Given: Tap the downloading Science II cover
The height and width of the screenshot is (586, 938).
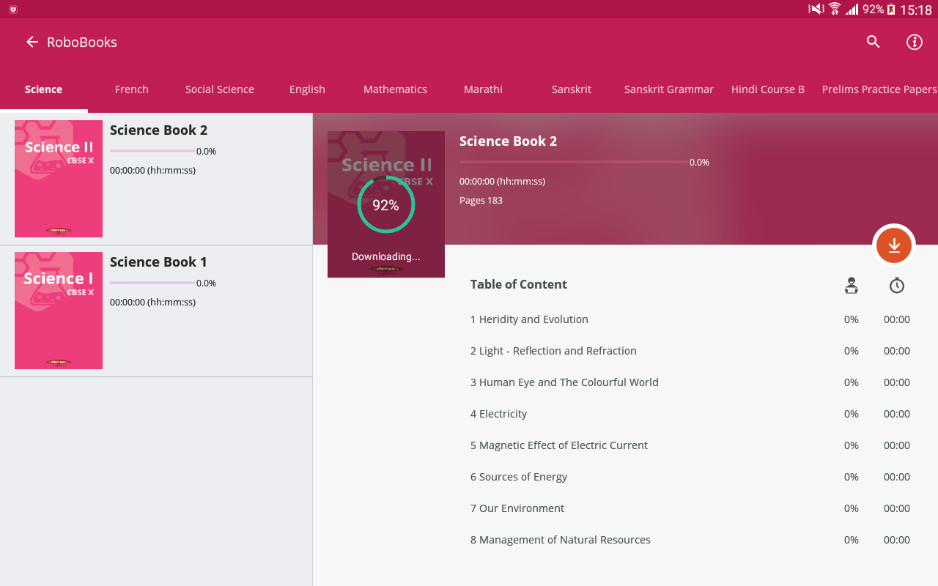Looking at the screenshot, I should click(386, 204).
